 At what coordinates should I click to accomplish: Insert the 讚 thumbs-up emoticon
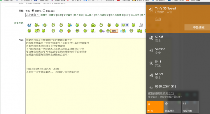pyautogui.click(x=125, y=25)
